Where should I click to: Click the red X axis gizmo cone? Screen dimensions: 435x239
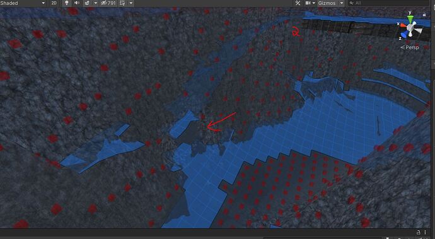pos(403,25)
